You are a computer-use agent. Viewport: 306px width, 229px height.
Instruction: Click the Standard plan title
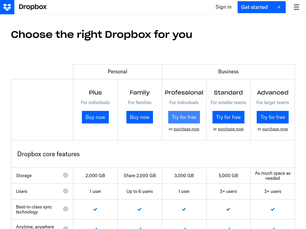(x=228, y=92)
